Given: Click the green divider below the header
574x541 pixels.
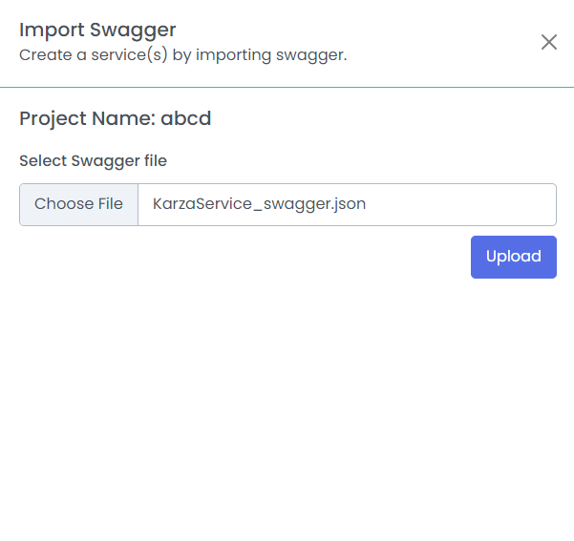Looking at the screenshot, I should pyautogui.click(x=287, y=87).
